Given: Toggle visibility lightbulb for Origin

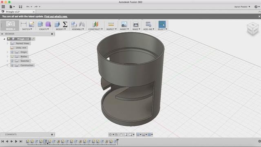Looking at the screenshot, I should [x=12, y=52].
